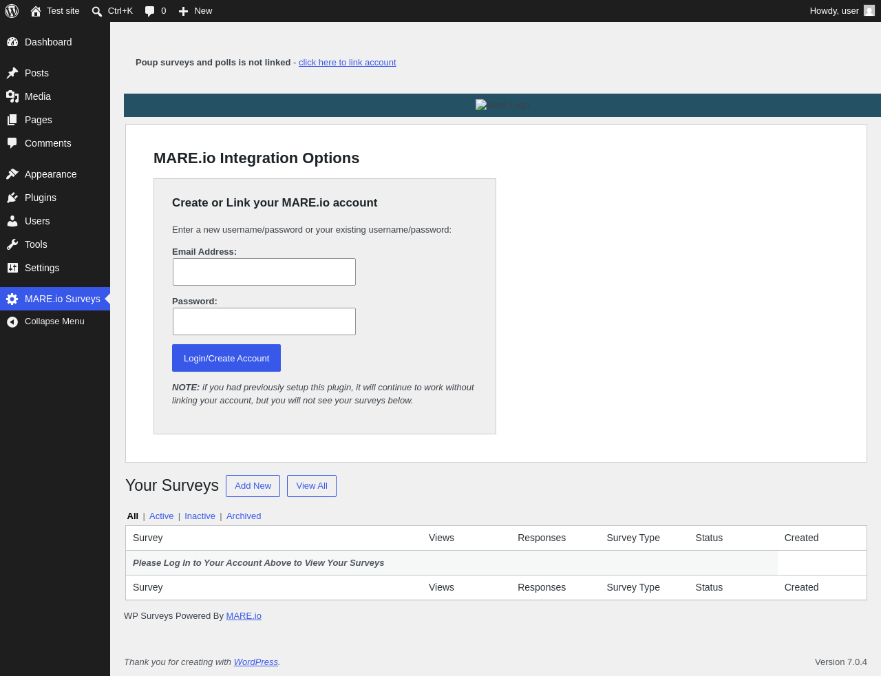
Task: Collapse the admin sidebar menu
Action: (x=55, y=321)
